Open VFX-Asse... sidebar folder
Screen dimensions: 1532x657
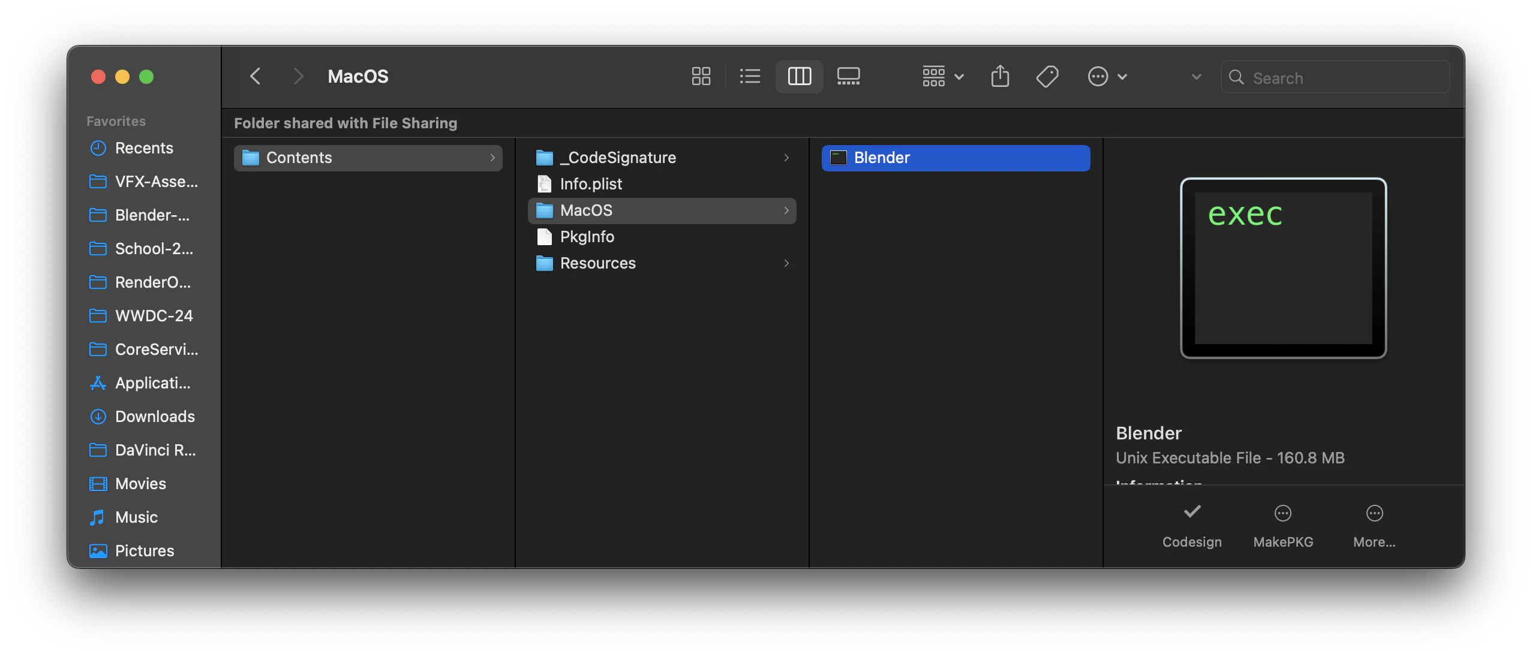point(144,182)
